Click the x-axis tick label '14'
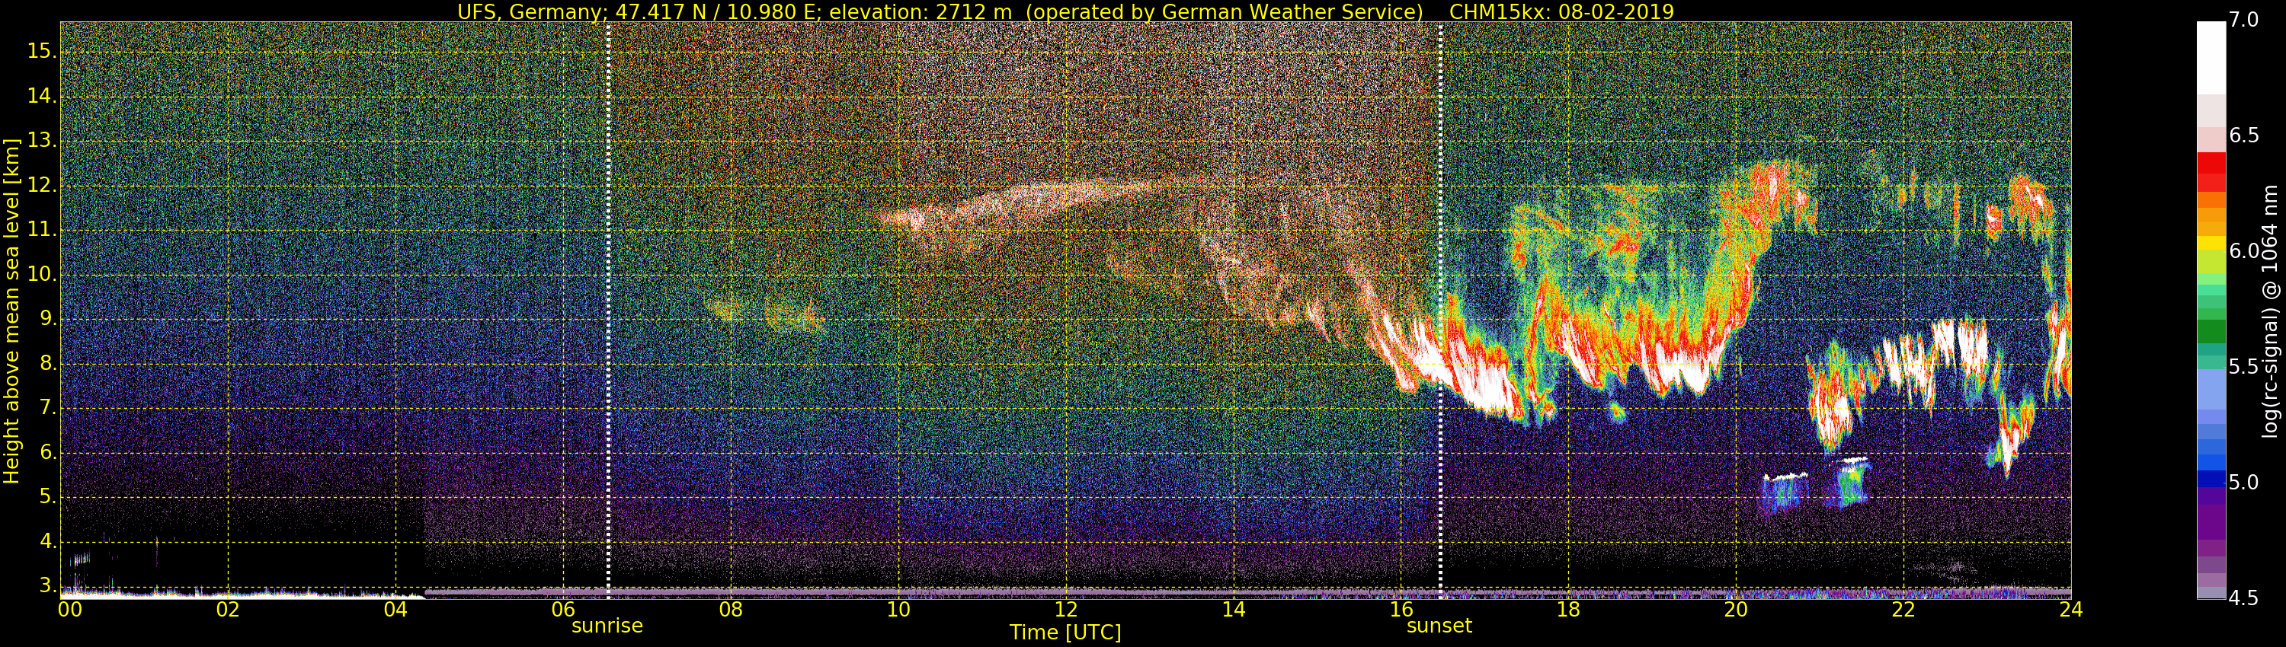The width and height of the screenshot is (2286, 647). tap(1234, 610)
